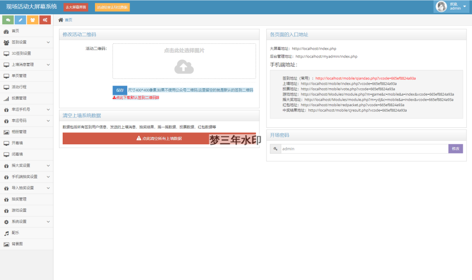Click the red 签到地址 qiandao.php URL
The width and height of the screenshot is (472, 280).
[x=366, y=78]
